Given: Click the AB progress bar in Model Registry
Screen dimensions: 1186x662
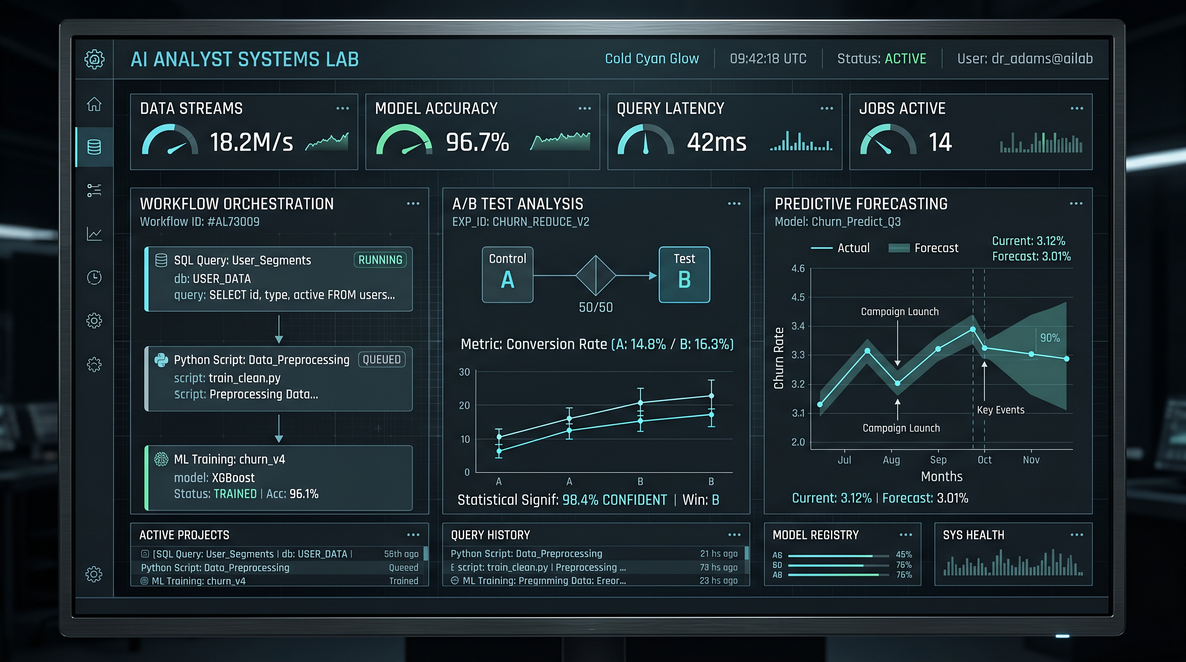Looking at the screenshot, I should [838, 575].
